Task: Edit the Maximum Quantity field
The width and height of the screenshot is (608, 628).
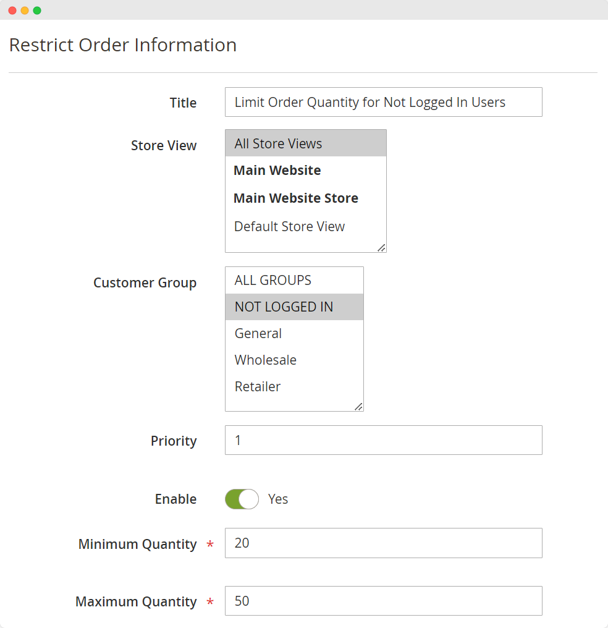Action: pyautogui.click(x=383, y=601)
